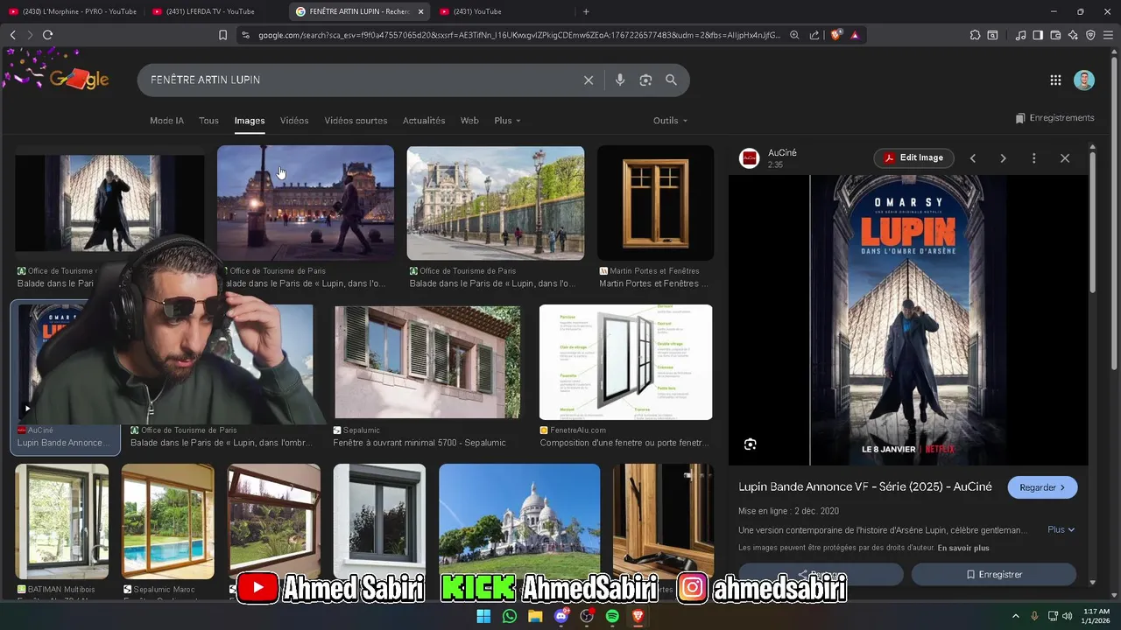Click the Google logo
The height and width of the screenshot is (630, 1121).
79,79
